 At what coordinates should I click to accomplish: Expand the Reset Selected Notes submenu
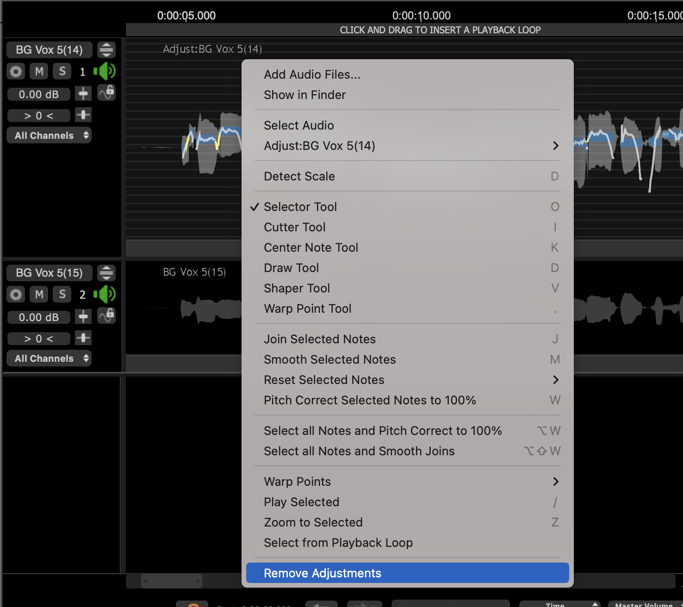407,380
